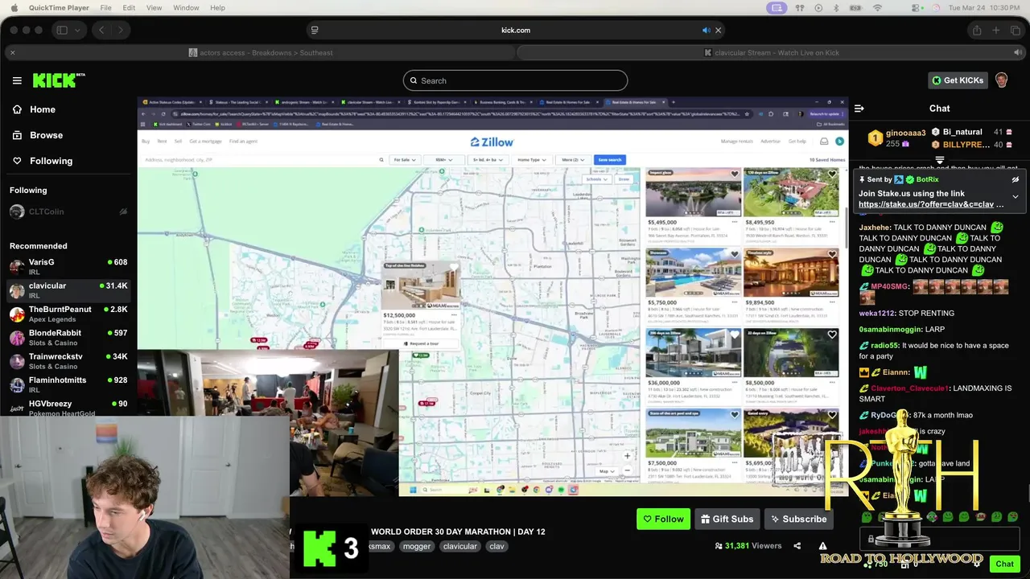Collapse the chat panel arrow icon
Viewport: 1030px width, 579px height.
pyautogui.click(x=859, y=109)
